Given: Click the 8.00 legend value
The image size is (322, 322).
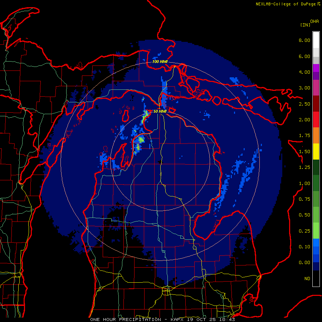Looking at the screenshot, I should tap(304, 40).
